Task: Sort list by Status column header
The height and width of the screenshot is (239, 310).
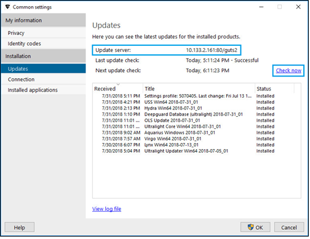Action: click(275, 89)
